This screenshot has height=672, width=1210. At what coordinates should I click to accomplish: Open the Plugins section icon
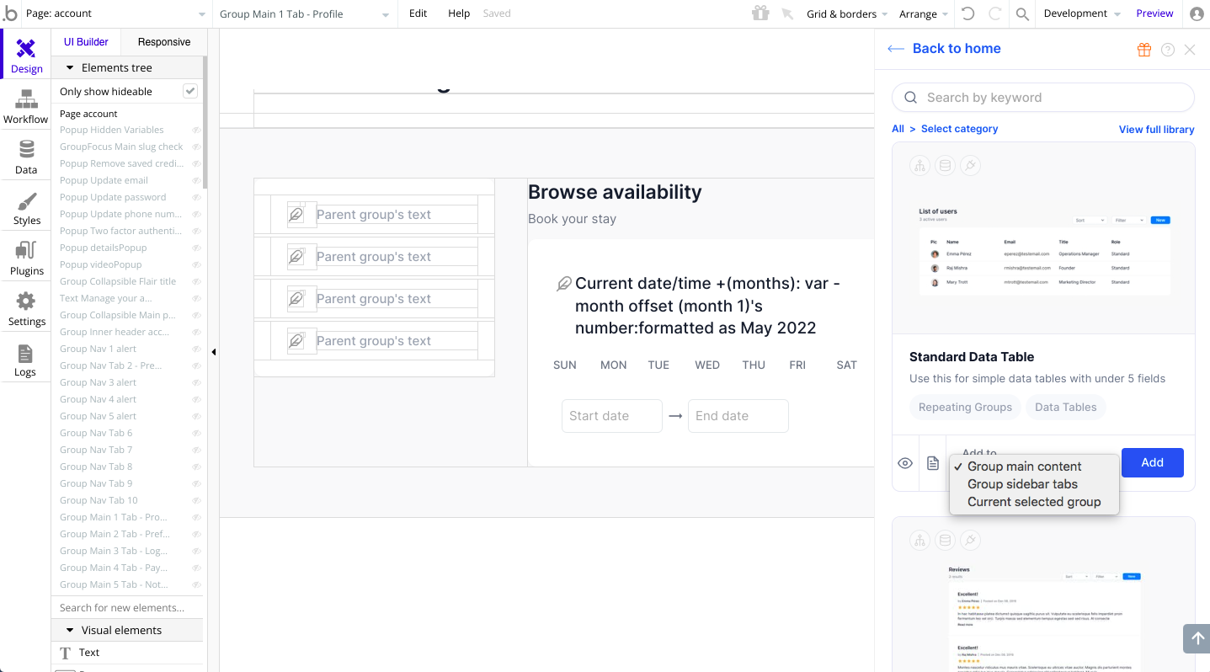[26, 259]
